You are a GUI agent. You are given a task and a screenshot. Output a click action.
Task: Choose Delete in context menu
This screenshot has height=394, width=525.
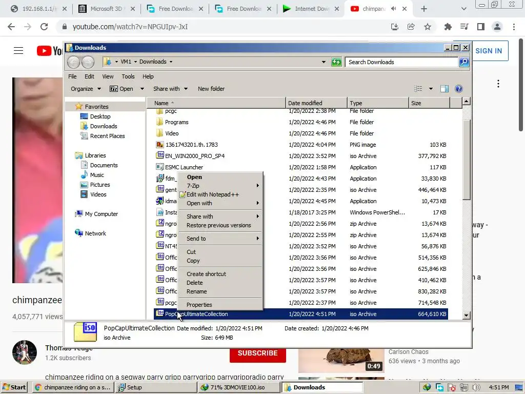[x=220, y=283]
